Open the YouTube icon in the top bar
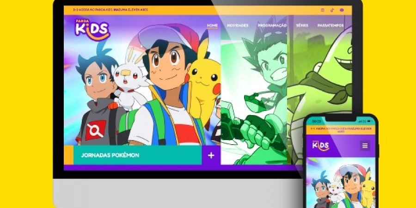The image size is (416, 208). tap(342, 10)
